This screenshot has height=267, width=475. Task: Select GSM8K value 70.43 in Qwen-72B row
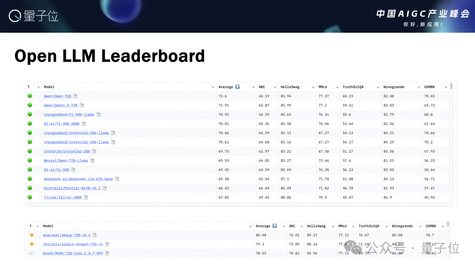(x=429, y=96)
